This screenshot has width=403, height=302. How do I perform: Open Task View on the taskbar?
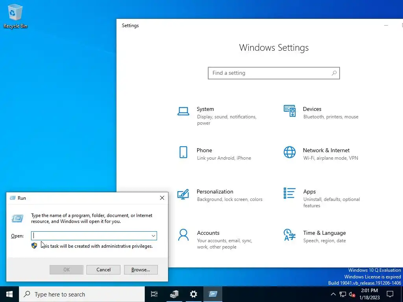(154, 294)
